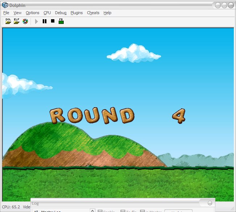The height and width of the screenshot is (212, 236).
Task: Minimize the Dolphin window
Action: 218,5
